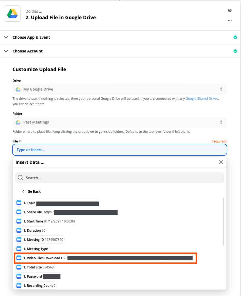This screenshot has width=241, height=296.
Task: Open the help question mark icon
Action: (x=230, y=11)
